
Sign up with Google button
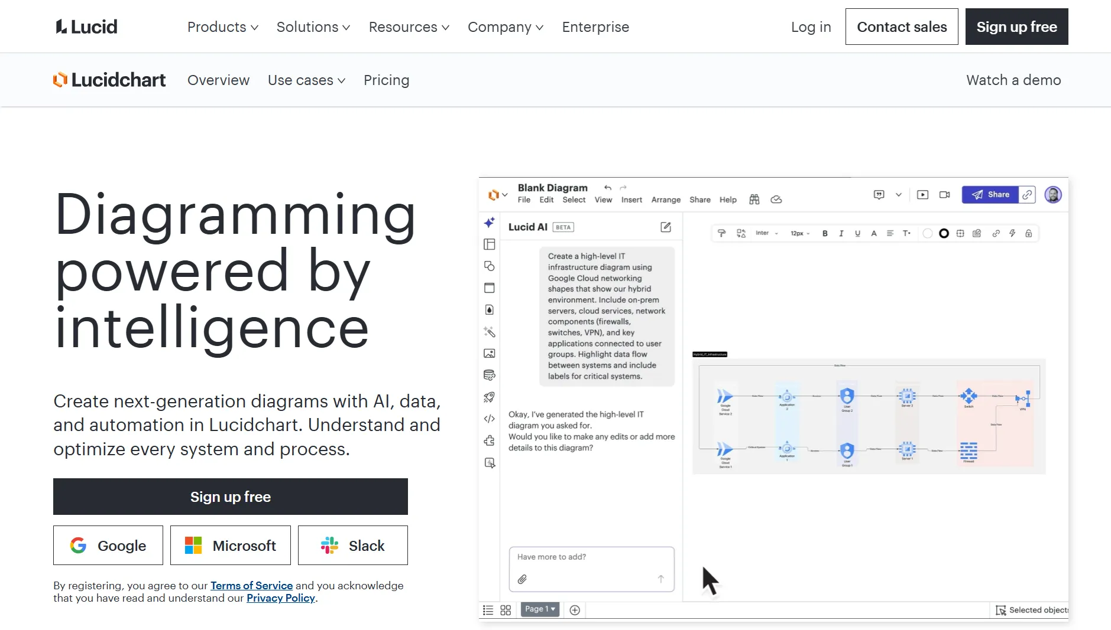click(x=108, y=546)
